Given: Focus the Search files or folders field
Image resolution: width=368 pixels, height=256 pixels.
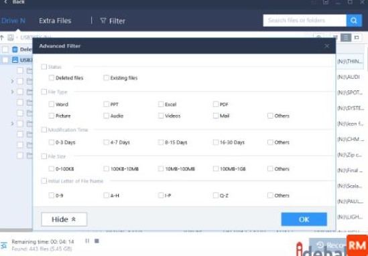Looking at the screenshot, I should click(304, 20).
